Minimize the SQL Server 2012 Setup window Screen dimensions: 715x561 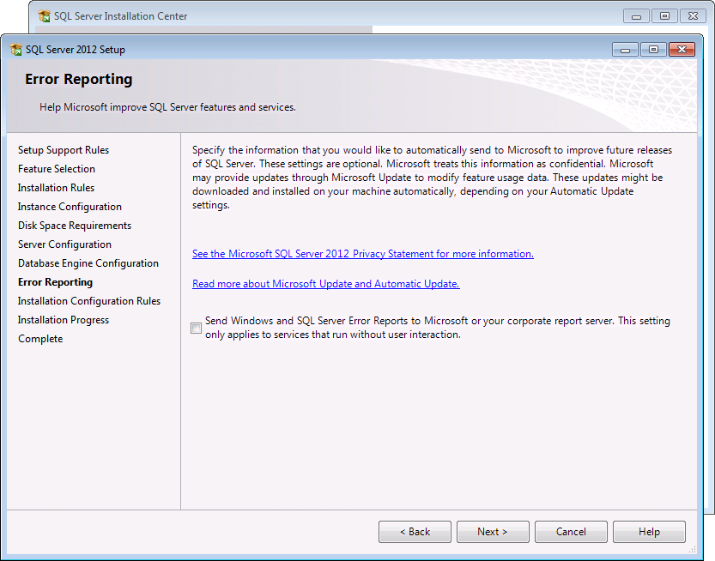pos(625,50)
